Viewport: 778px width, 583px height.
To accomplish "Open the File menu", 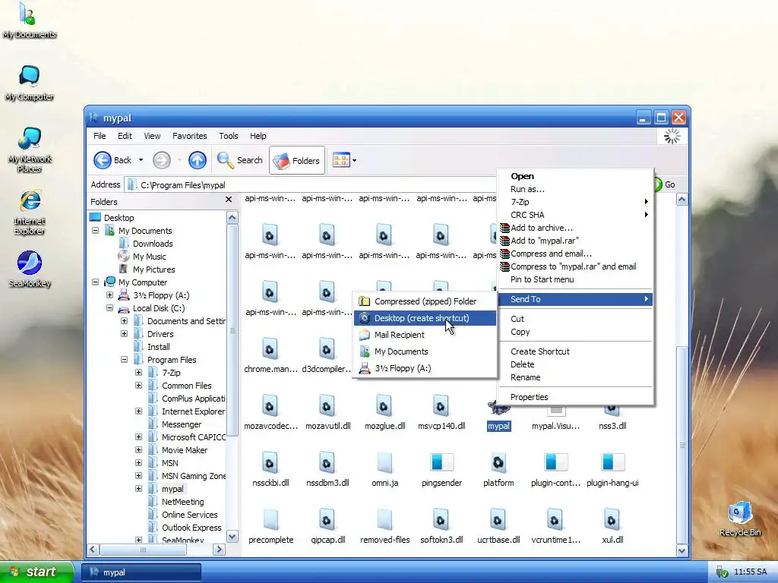I will pyautogui.click(x=100, y=136).
